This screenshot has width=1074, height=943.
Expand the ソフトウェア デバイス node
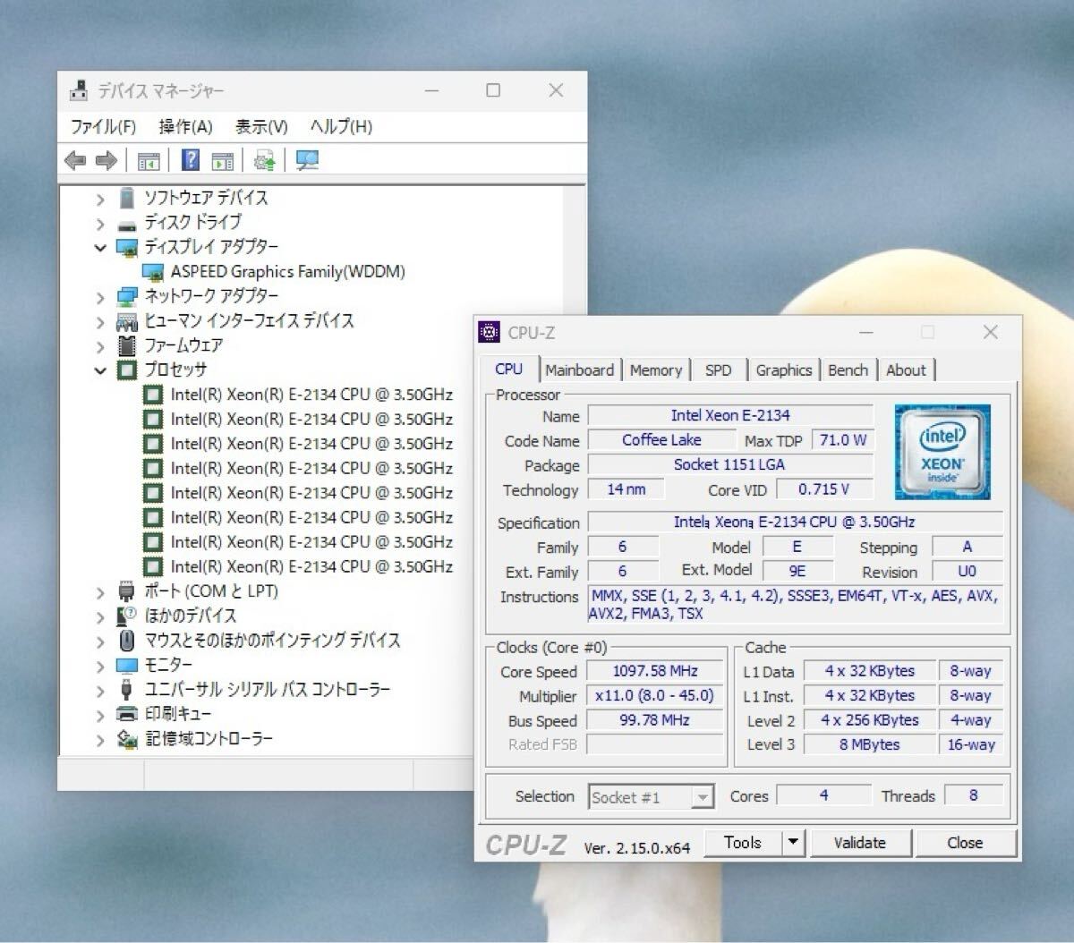pyautogui.click(x=100, y=200)
